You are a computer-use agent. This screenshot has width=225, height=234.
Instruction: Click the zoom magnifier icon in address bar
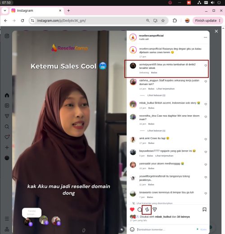pyautogui.click(x=148, y=21)
